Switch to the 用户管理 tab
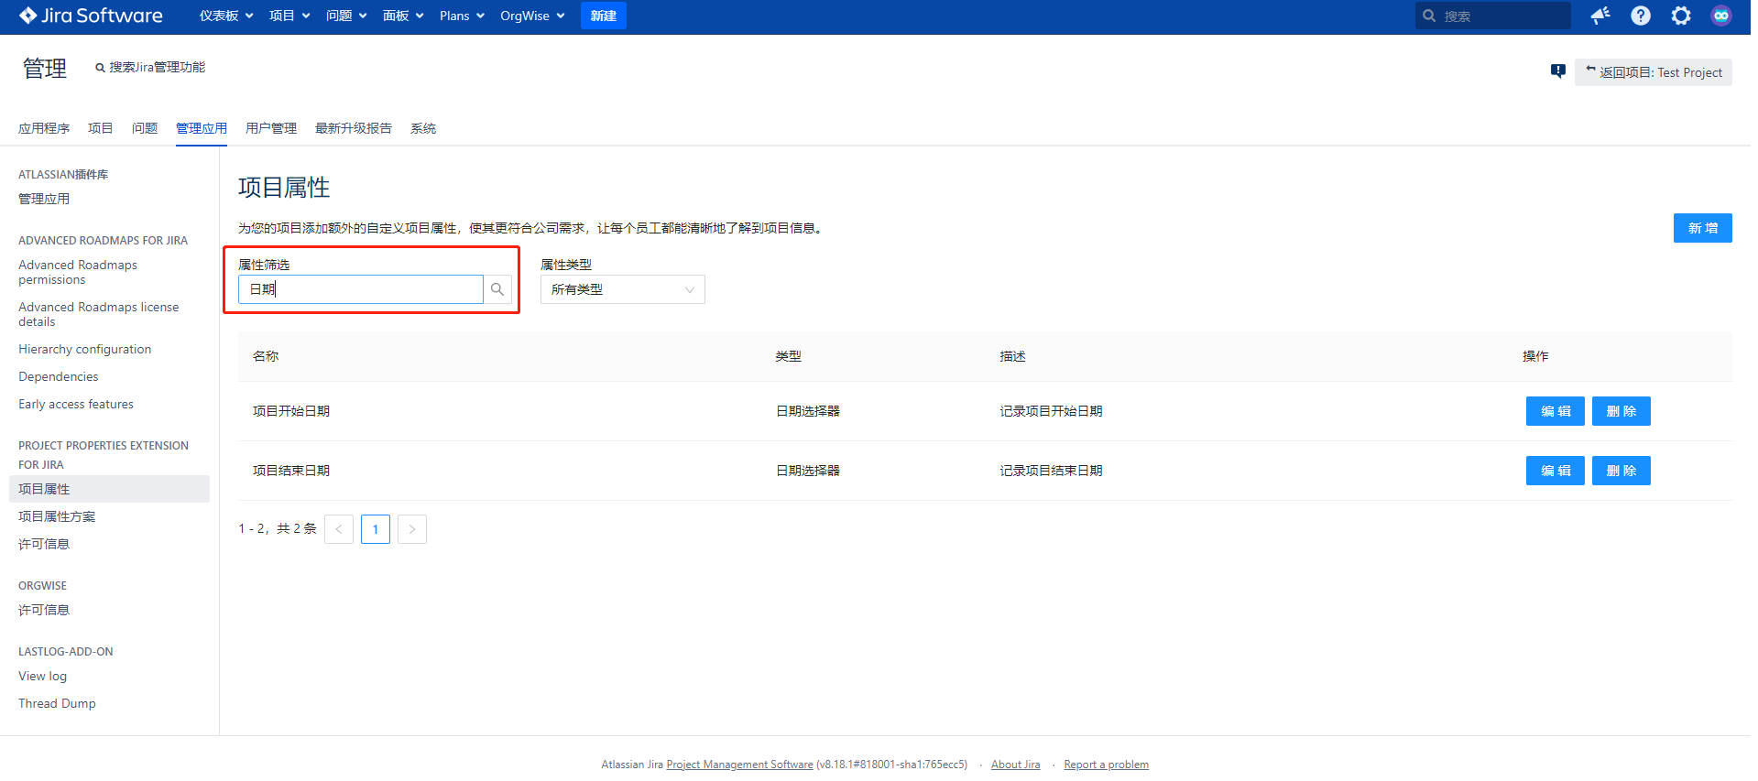This screenshot has height=781, width=1758. [271, 128]
